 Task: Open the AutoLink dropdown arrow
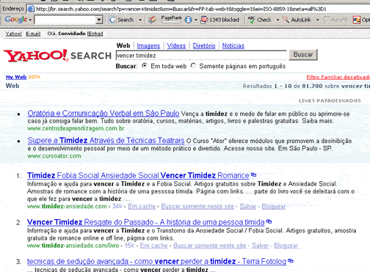tap(318, 20)
